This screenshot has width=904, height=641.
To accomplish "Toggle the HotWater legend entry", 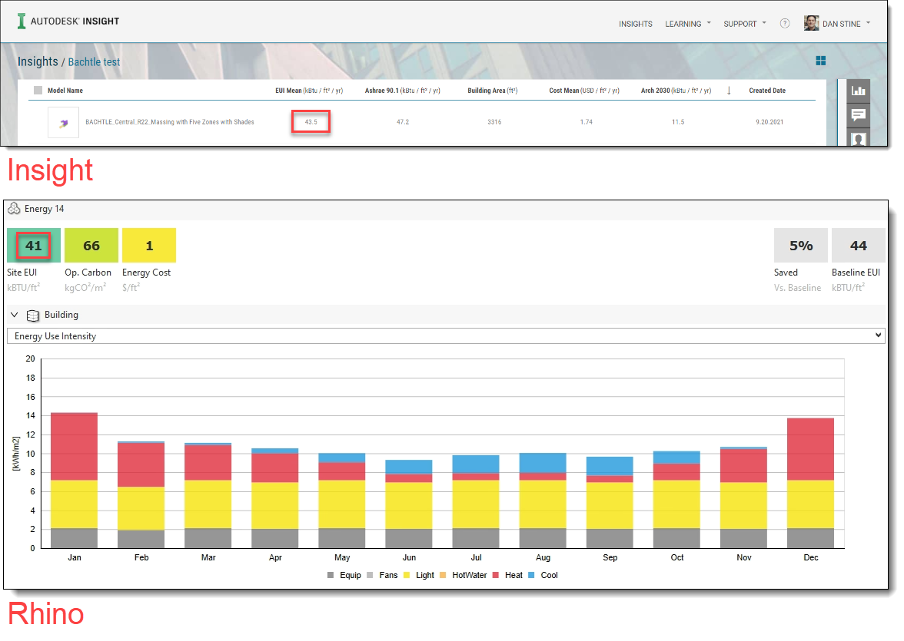I will pos(463,575).
